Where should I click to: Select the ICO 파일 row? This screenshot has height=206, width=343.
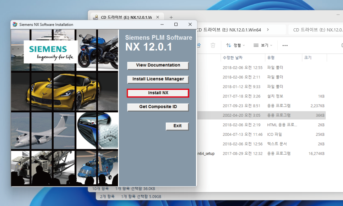261,134
